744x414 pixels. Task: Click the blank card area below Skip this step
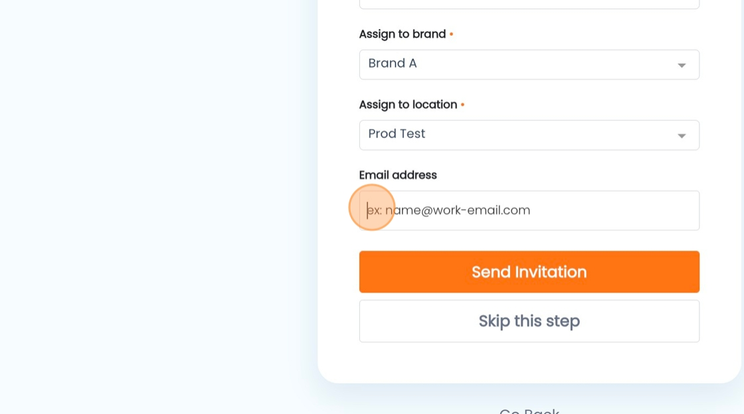pos(529,362)
